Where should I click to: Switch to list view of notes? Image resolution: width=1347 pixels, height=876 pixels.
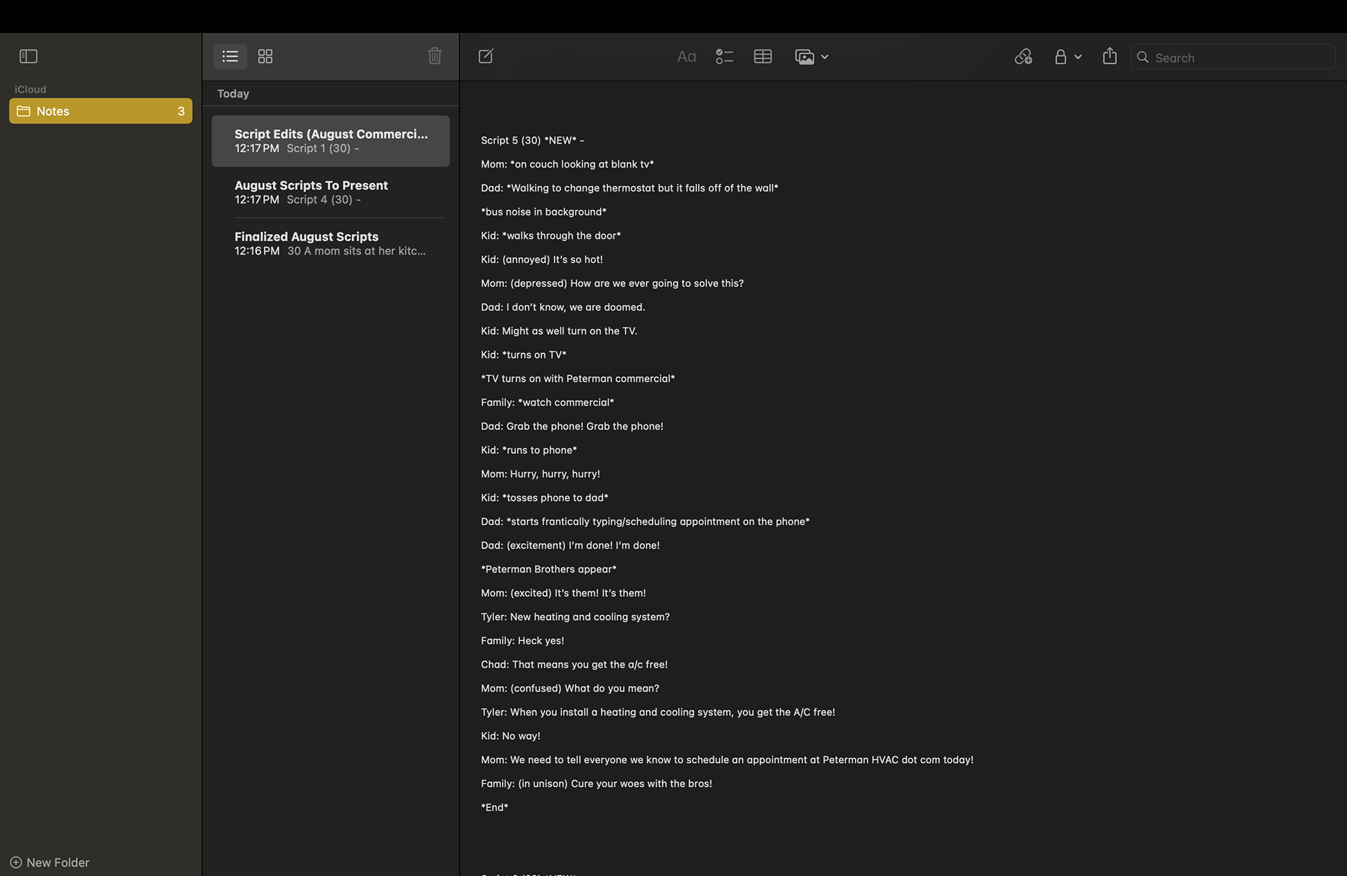[230, 56]
